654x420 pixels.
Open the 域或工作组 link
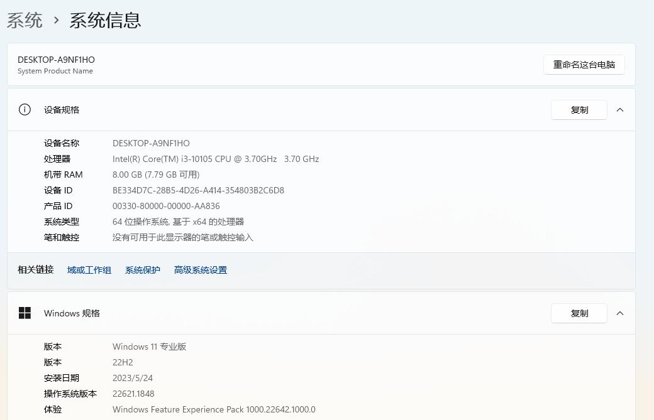(89, 269)
